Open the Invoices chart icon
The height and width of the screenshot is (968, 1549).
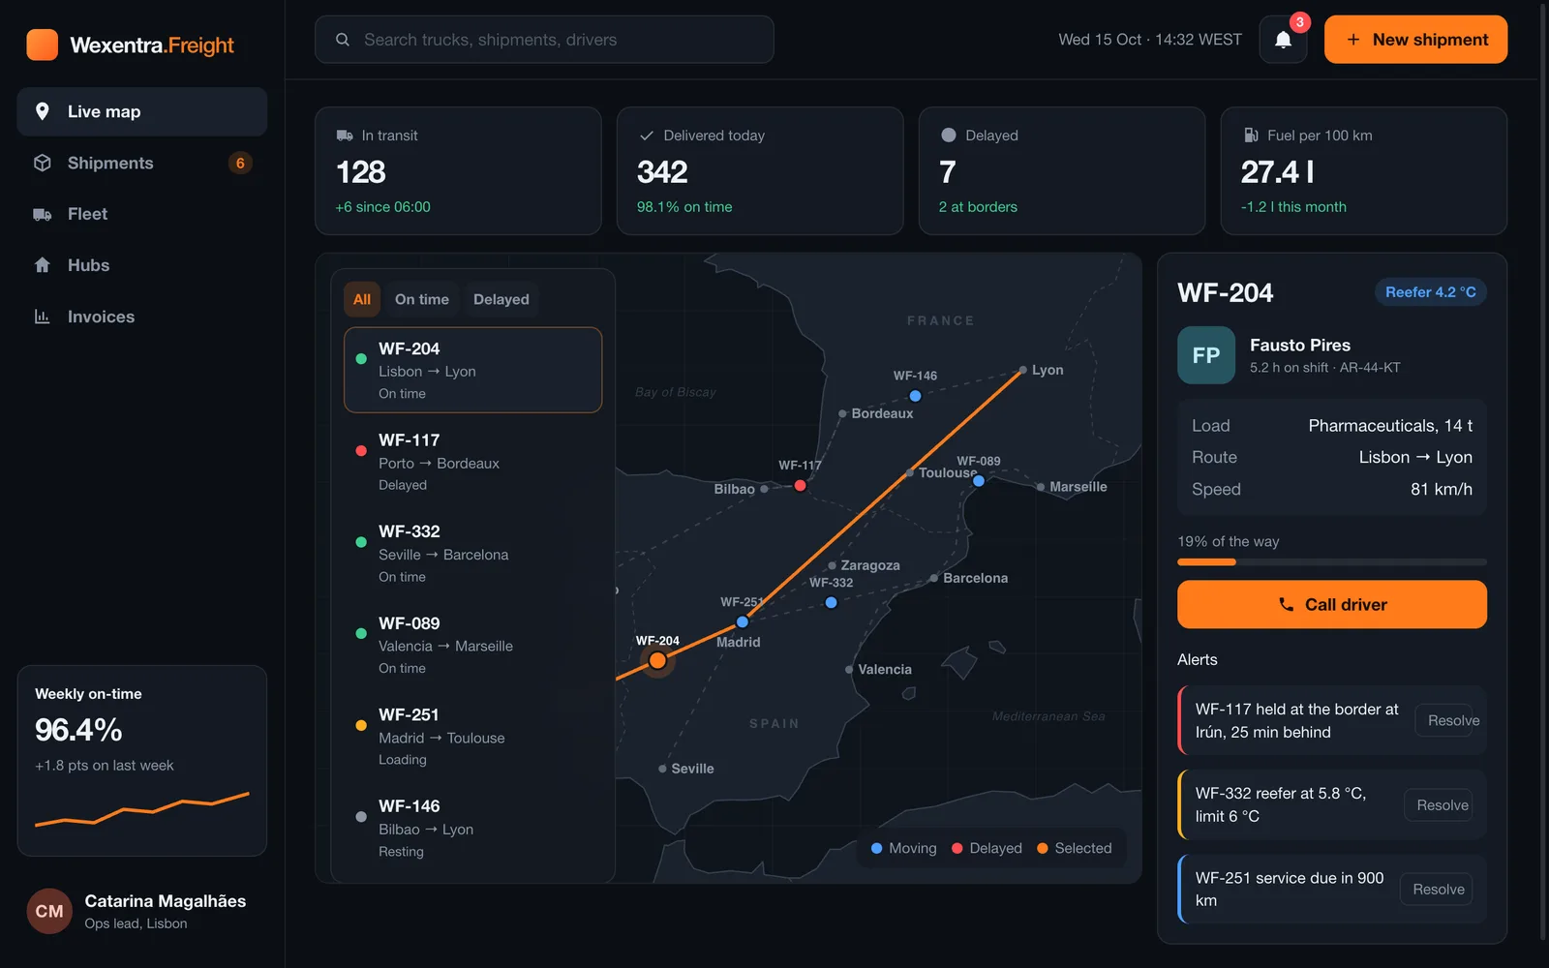43,317
